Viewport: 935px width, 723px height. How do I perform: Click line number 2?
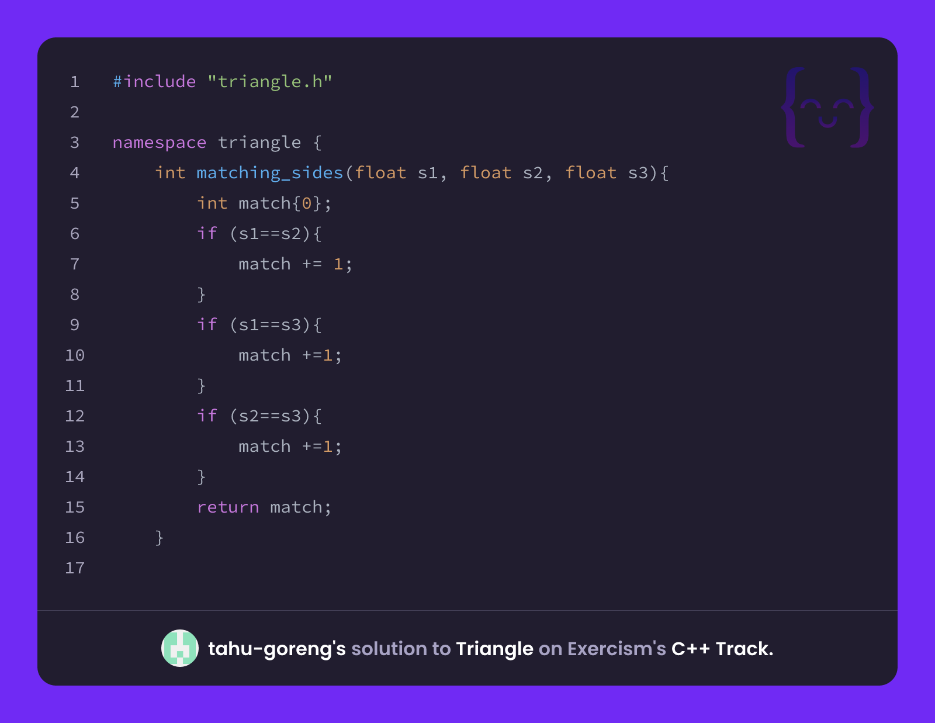pos(75,112)
